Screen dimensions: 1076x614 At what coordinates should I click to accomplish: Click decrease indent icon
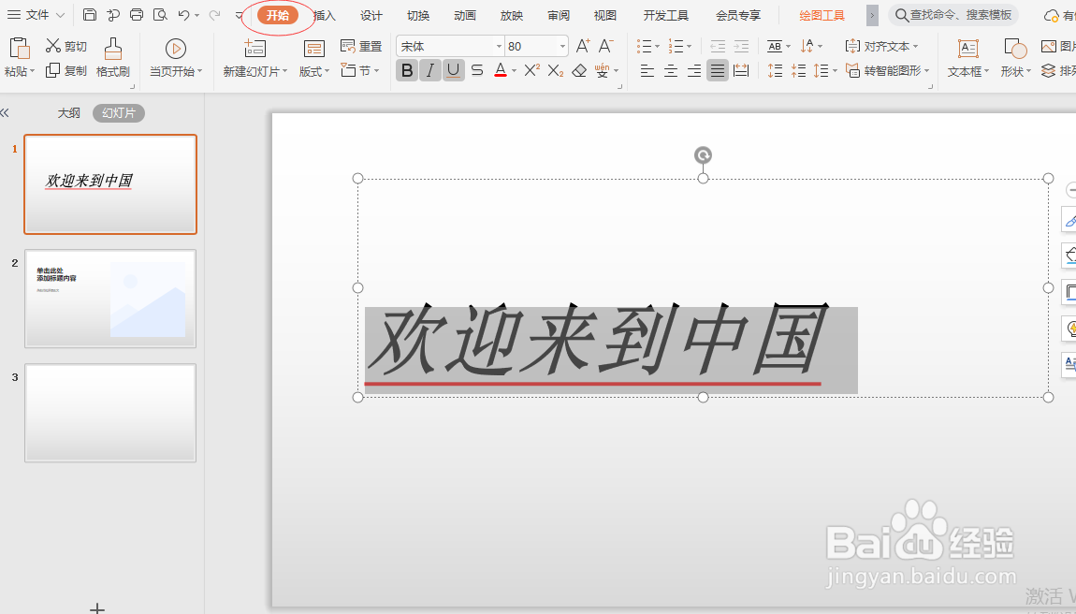tap(718, 46)
